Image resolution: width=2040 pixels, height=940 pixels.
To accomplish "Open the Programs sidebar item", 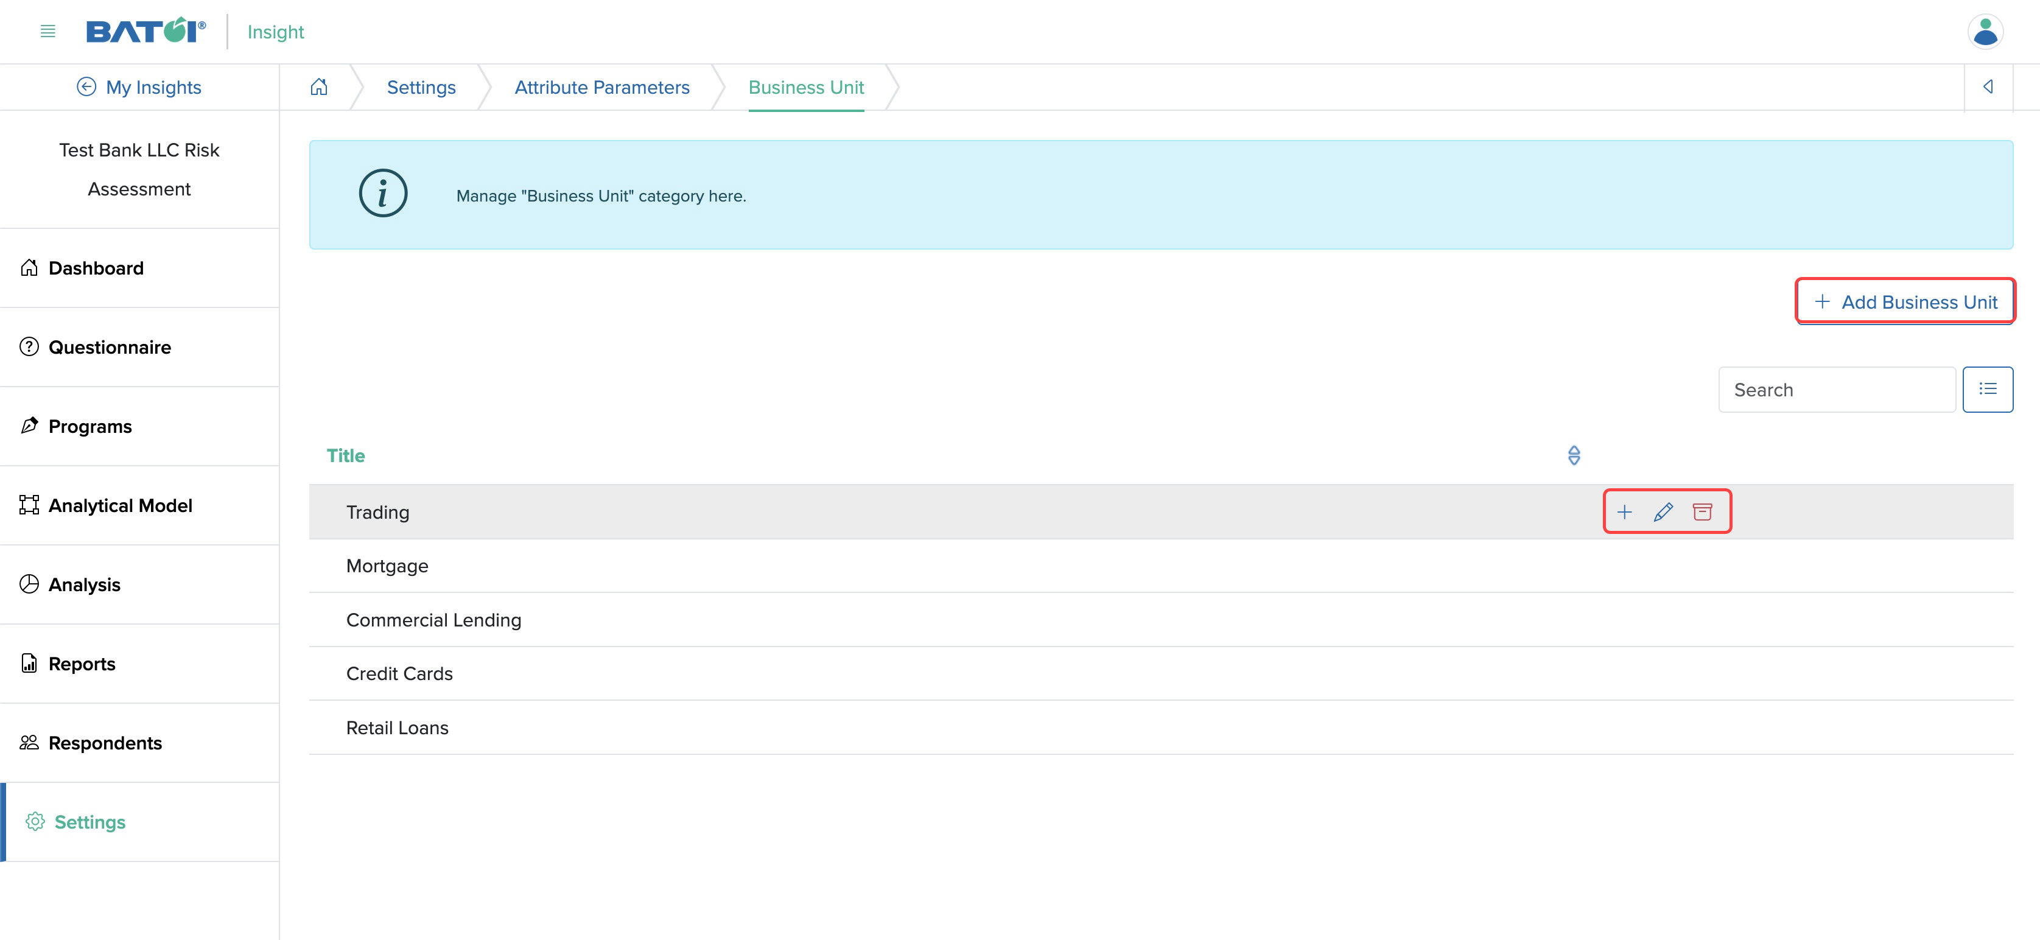I will (x=139, y=427).
